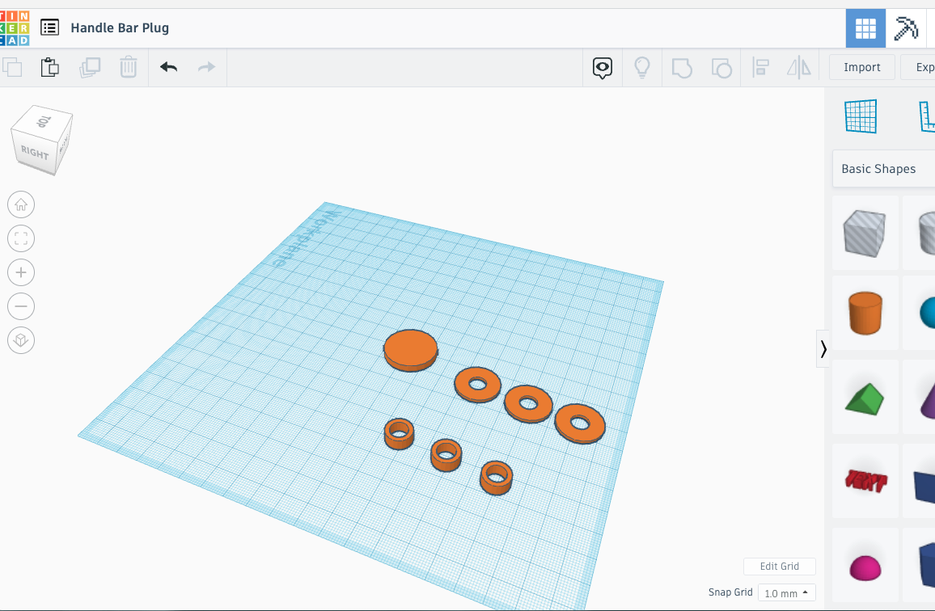Select the Workplane tool
The image size is (935, 611).
861,116
